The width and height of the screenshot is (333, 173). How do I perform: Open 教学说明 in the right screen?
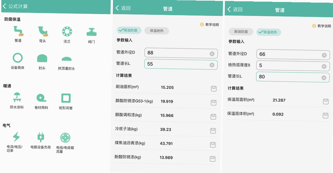click(321, 26)
